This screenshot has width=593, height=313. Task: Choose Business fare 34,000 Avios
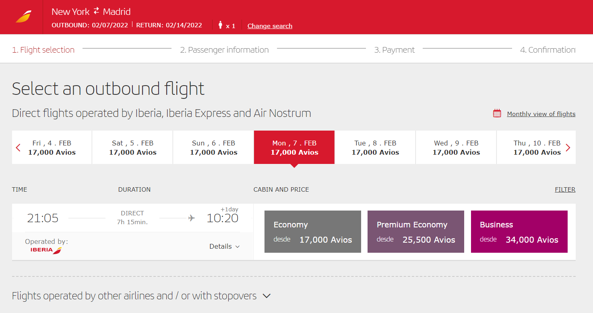click(519, 232)
